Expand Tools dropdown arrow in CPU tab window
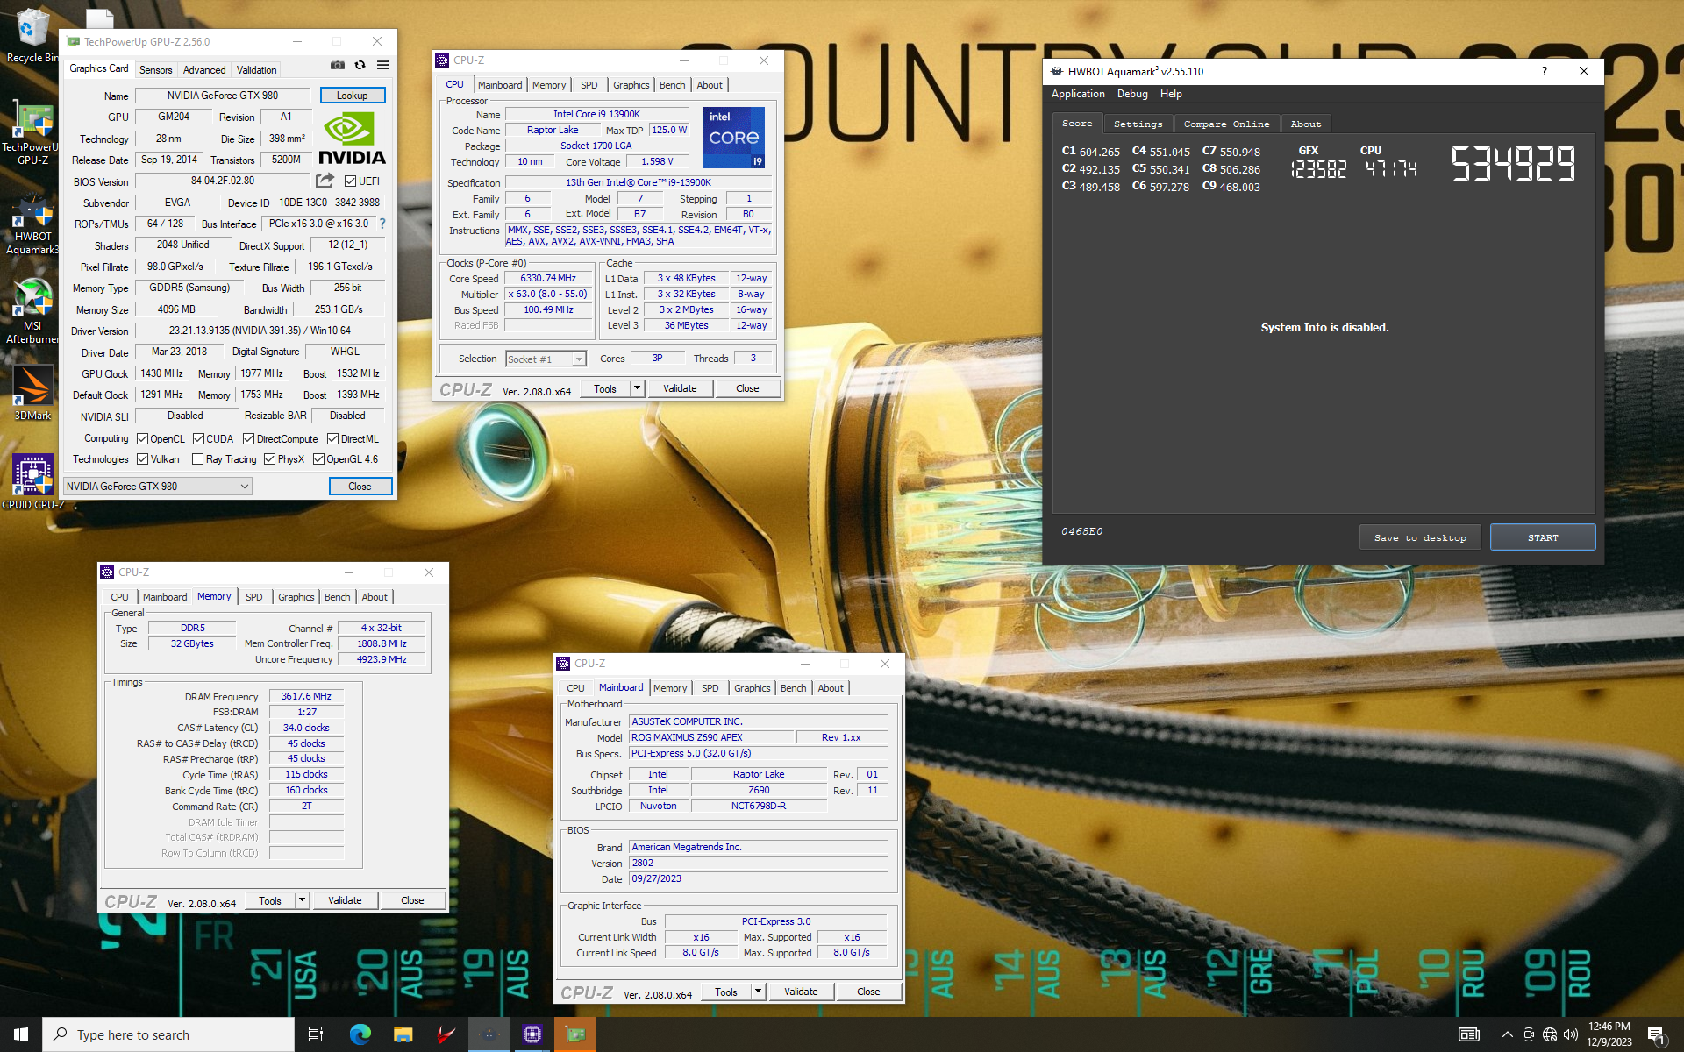This screenshot has height=1052, width=1684. pyautogui.click(x=637, y=388)
